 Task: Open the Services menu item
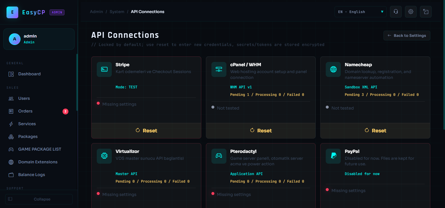point(39,124)
